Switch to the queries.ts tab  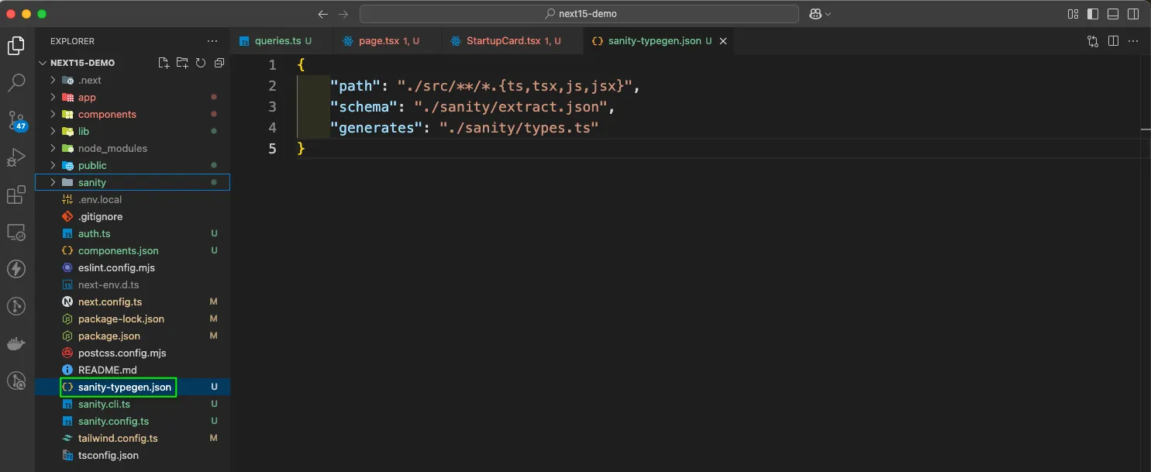pos(281,41)
